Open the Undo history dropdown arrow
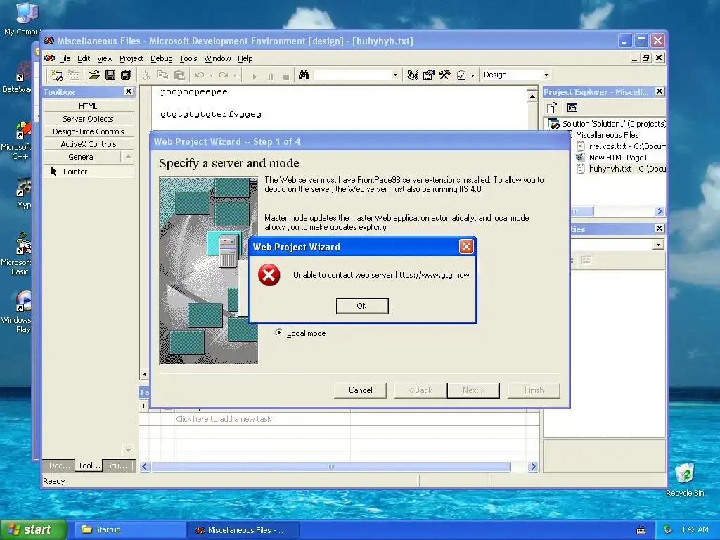Image resolution: width=720 pixels, height=540 pixels. [211, 75]
